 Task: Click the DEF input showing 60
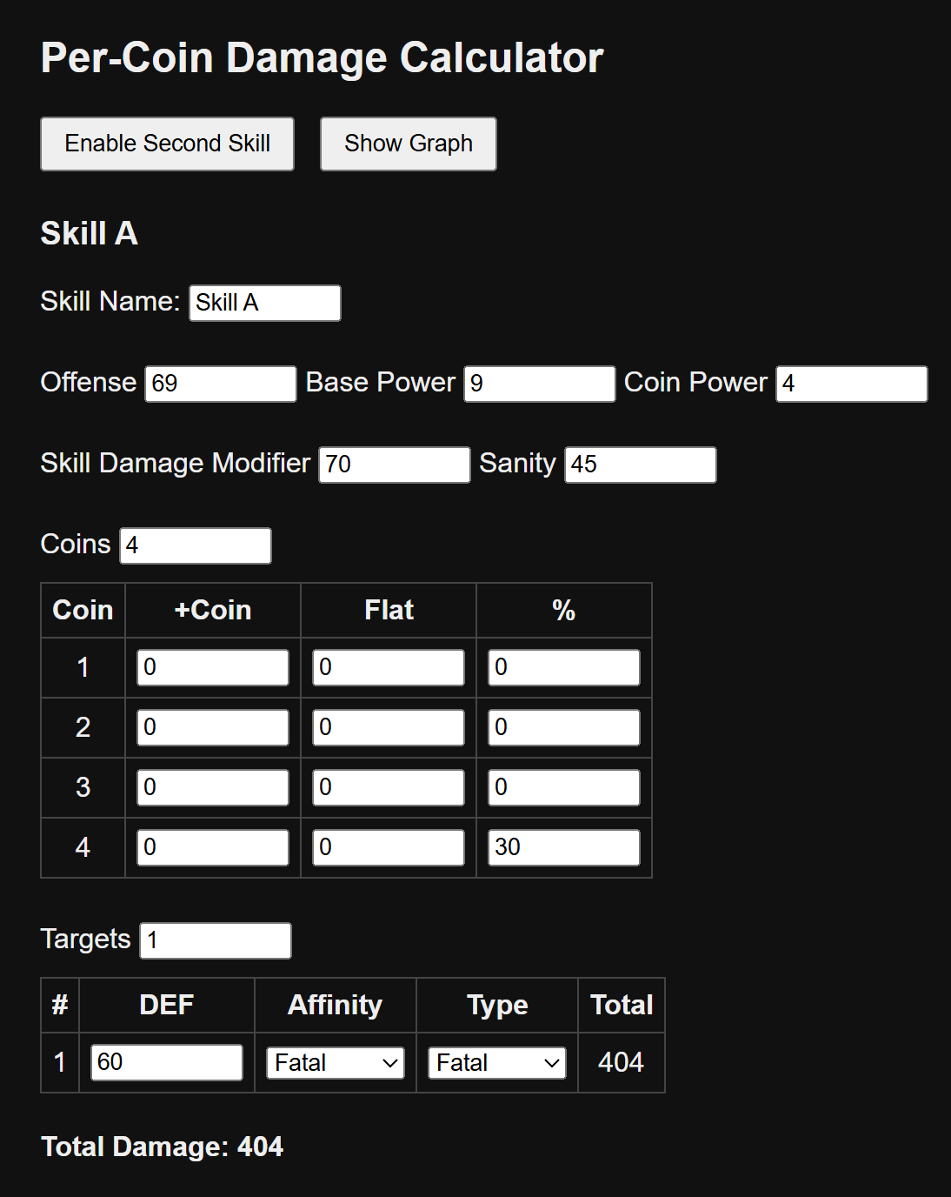click(167, 1062)
